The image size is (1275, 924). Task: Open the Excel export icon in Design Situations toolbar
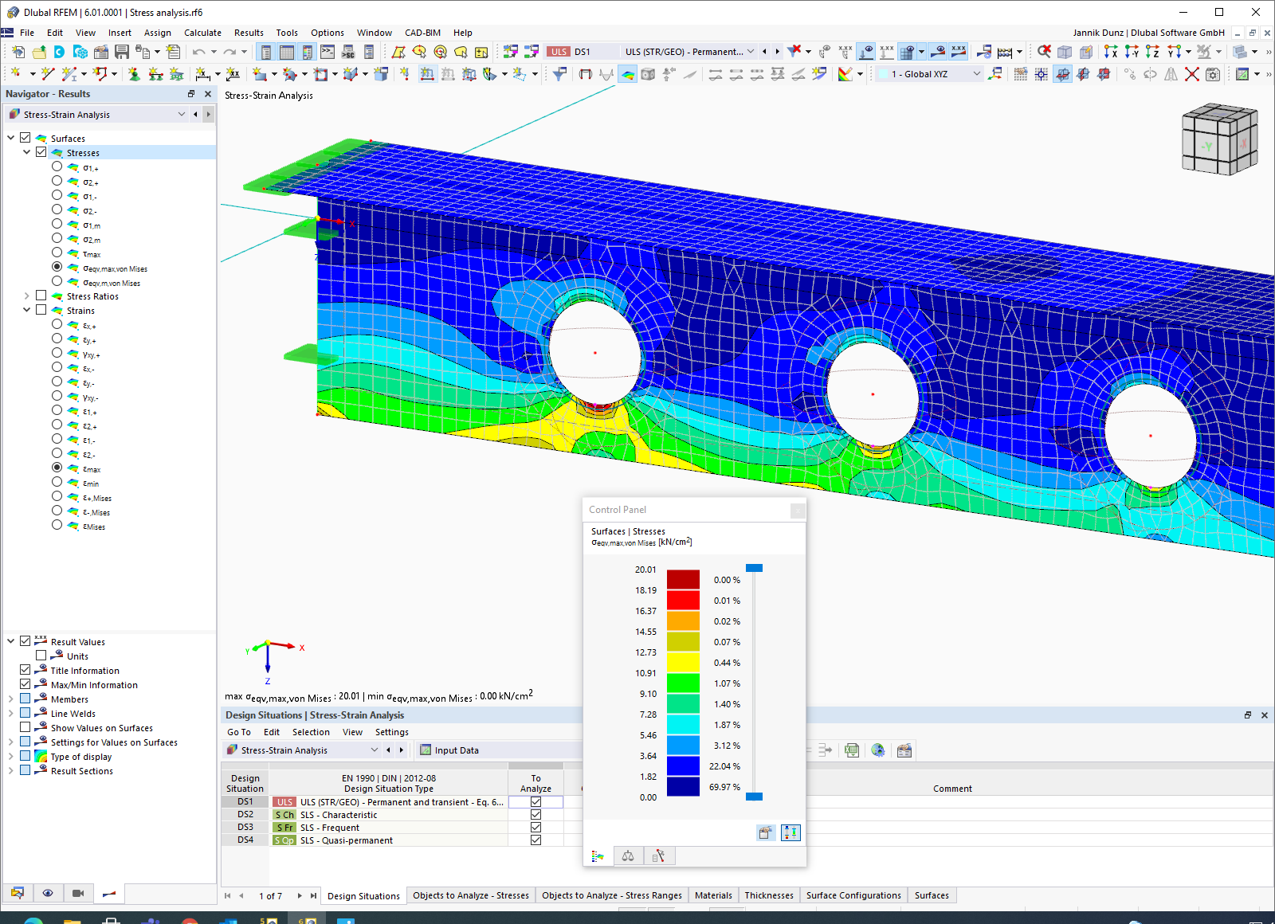click(852, 750)
